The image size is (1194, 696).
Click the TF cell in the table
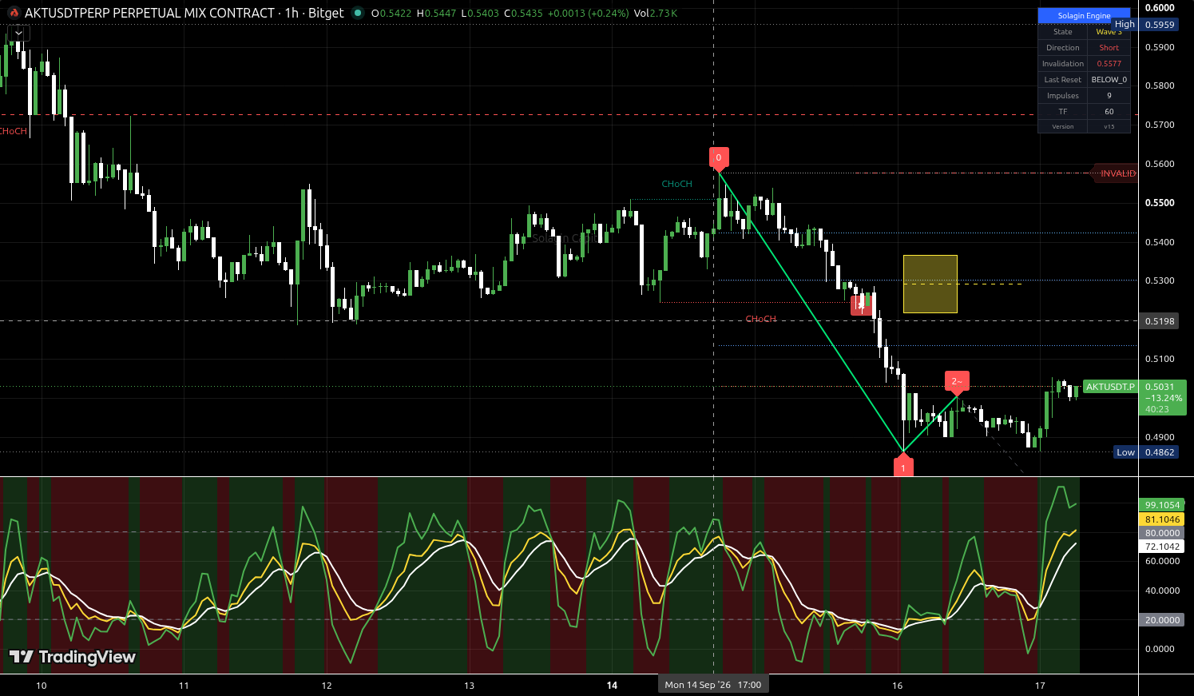pyautogui.click(x=1063, y=112)
